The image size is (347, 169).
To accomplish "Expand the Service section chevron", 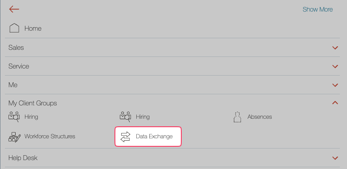I will [x=335, y=66].
